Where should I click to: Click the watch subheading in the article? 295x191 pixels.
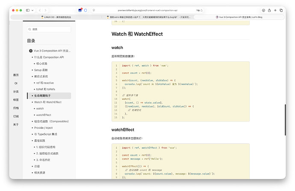click(x=117, y=48)
